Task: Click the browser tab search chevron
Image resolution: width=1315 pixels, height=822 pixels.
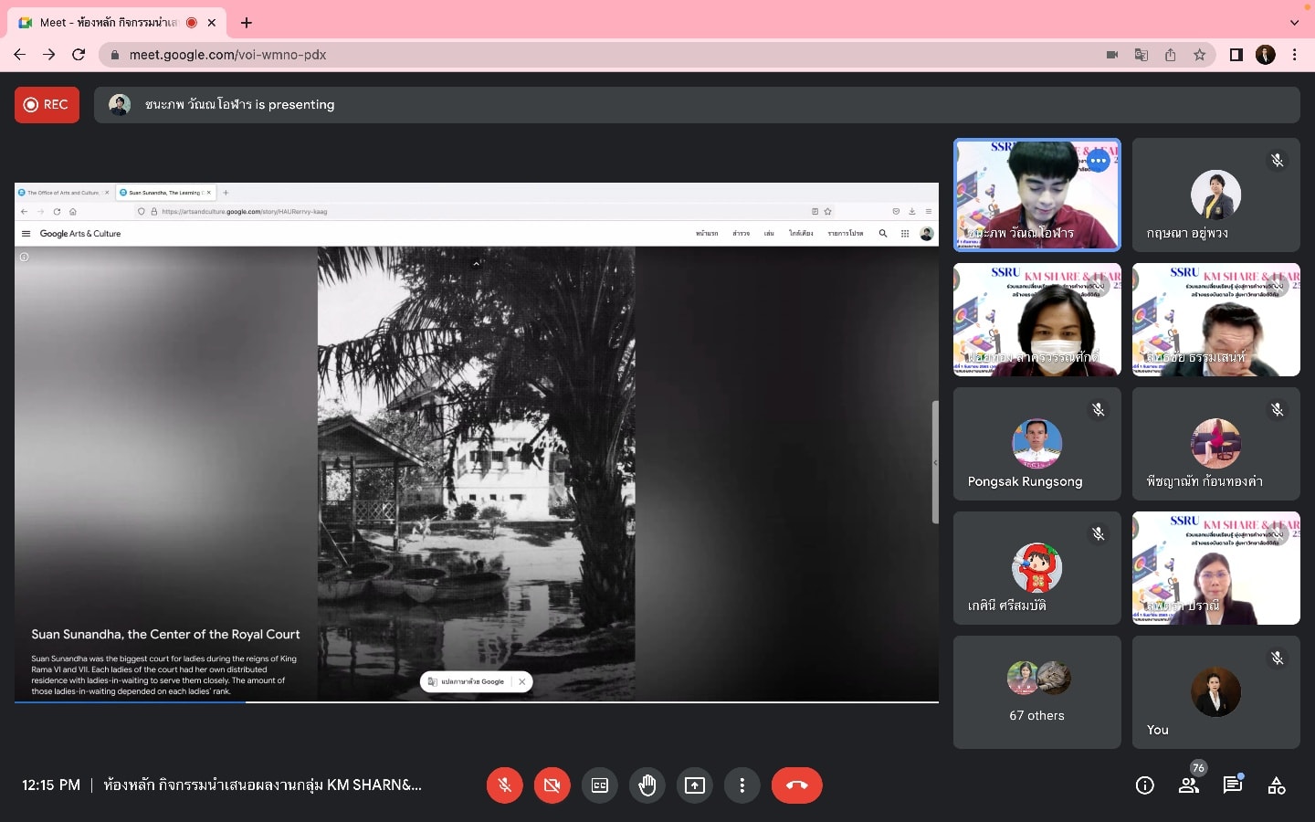Action: tap(1294, 23)
